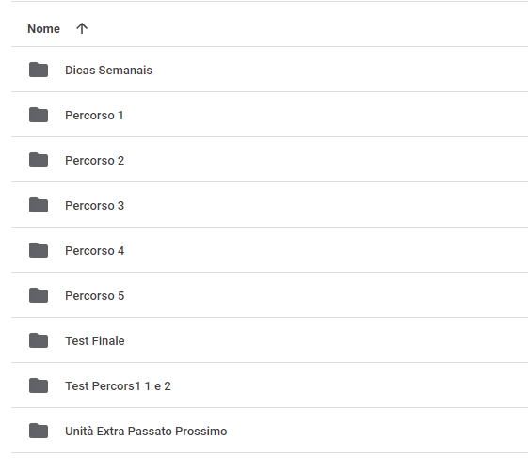Click the Percorso 5 folder icon
This screenshot has width=528, height=471.
pyautogui.click(x=39, y=295)
